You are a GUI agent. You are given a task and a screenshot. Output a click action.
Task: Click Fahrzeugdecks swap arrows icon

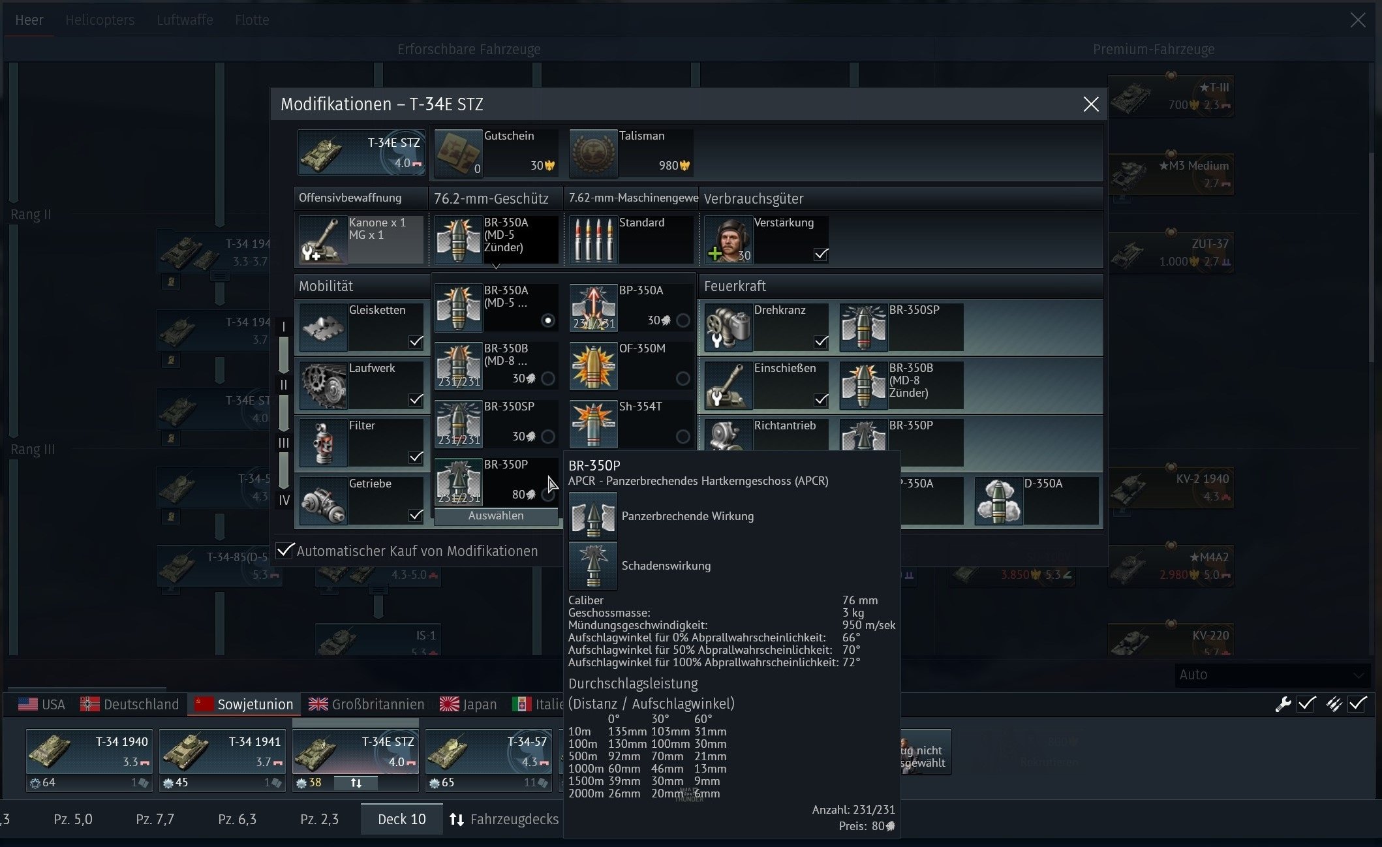click(457, 820)
